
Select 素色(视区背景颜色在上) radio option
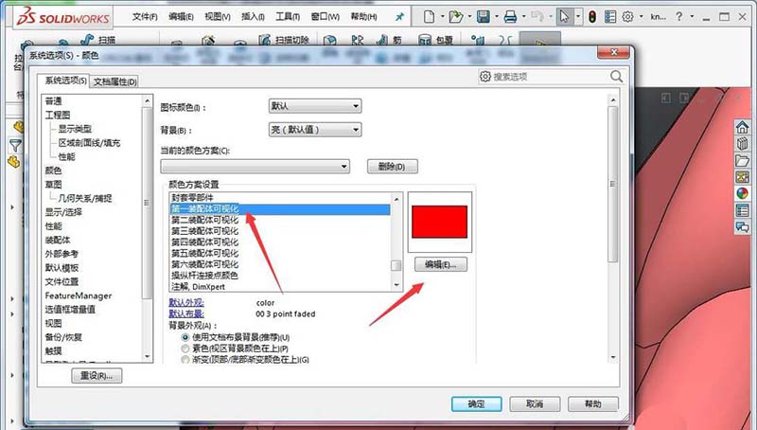click(185, 349)
